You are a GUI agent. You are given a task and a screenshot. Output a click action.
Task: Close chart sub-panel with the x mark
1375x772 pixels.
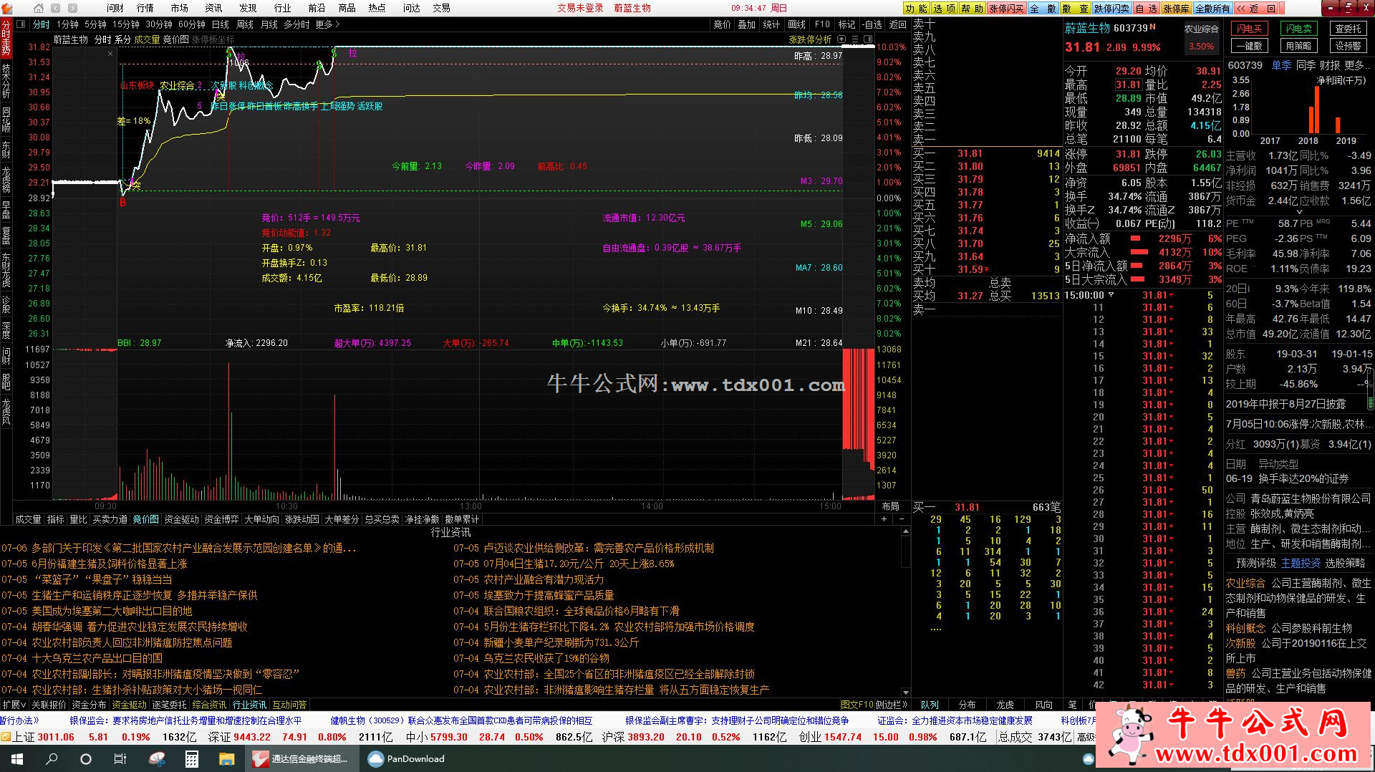110,54
